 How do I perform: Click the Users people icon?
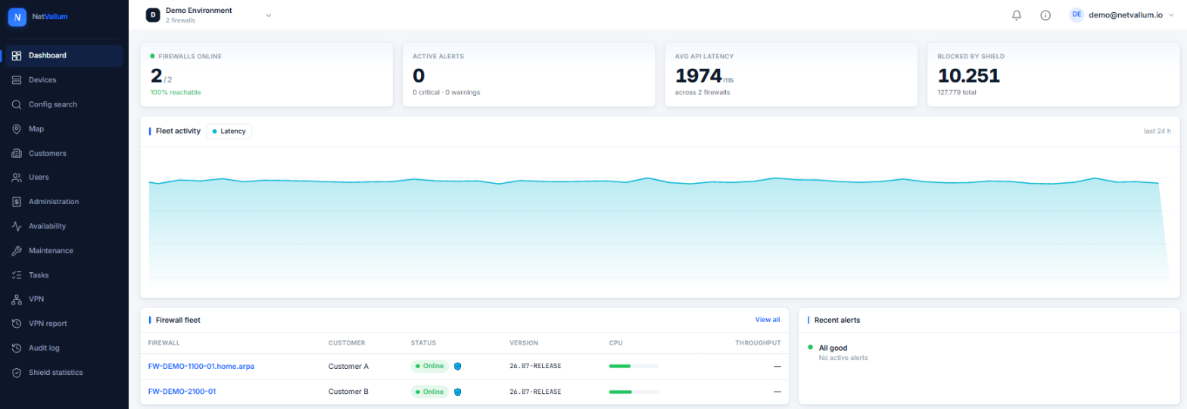[17, 178]
